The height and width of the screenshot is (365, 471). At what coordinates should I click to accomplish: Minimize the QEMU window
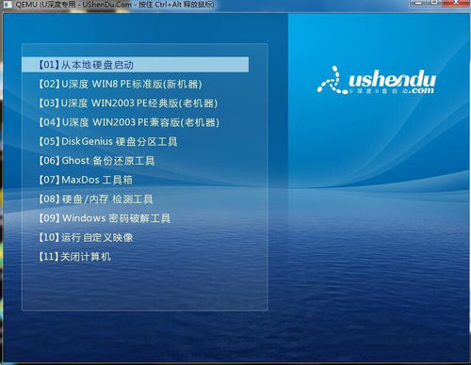(x=418, y=3)
